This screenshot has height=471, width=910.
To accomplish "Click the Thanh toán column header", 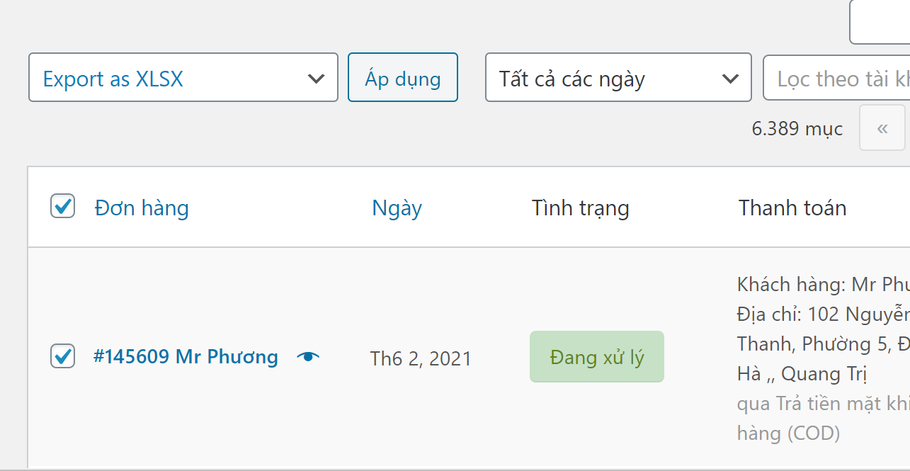I will tap(792, 208).
